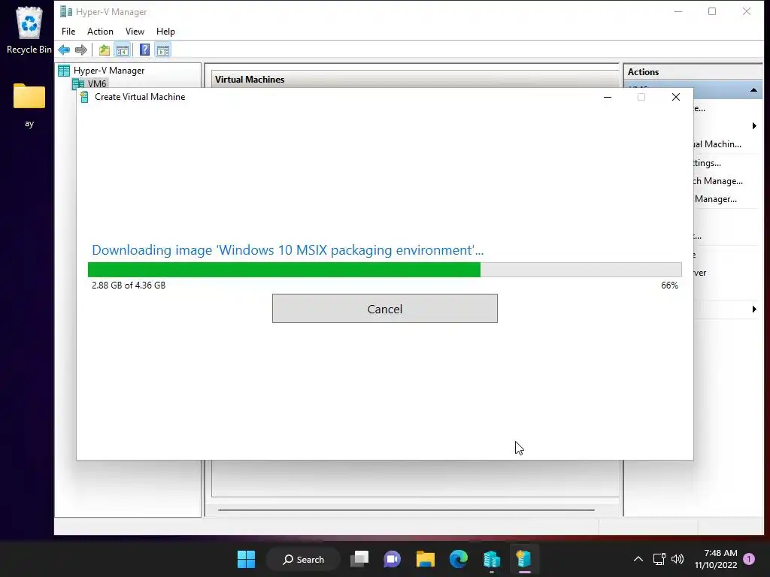Click Virtual Machin... action in Actions pane
The height and width of the screenshot is (577, 770).
pyautogui.click(x=717, y=144)
